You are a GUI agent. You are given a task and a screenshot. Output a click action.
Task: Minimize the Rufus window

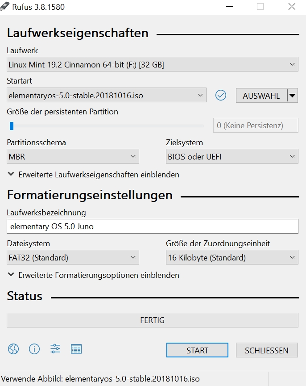pyautogui.click(x=229, y=7)
